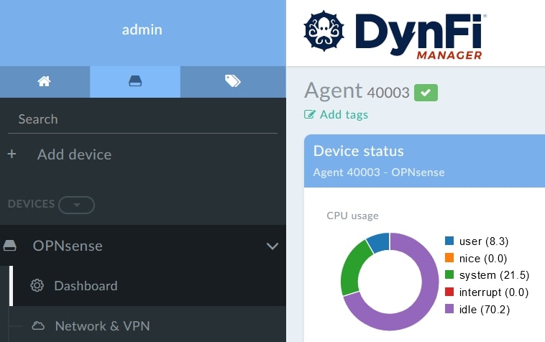Click the nice (0.0) legend label

(x=483, y=259)
